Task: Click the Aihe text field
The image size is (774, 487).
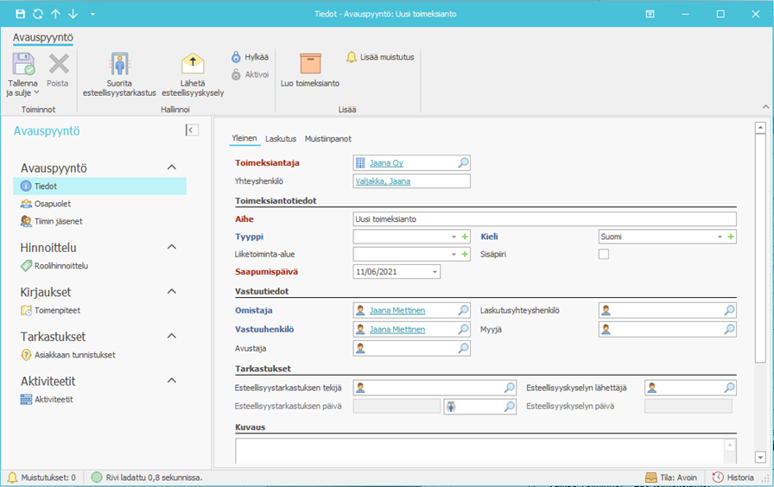Action: click(x=544, y=219)
